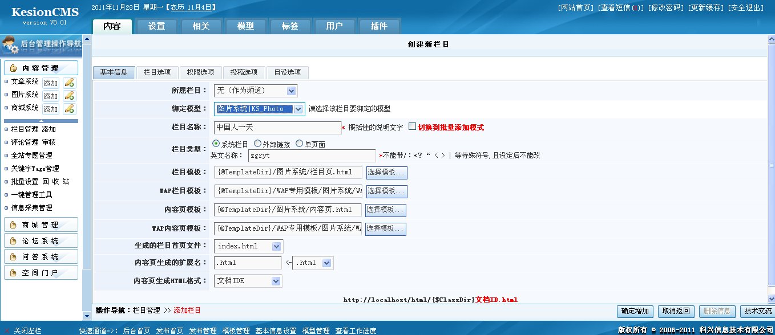Click the 确定增加 button
The width and height of the screenshot is (775, 335).
633,311
